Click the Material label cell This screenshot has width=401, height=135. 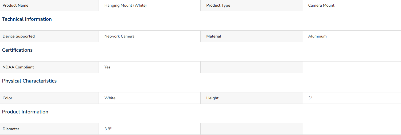coord(251,36)
